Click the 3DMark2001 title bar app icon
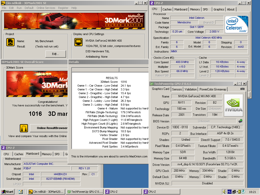 (x=3, y=3)
